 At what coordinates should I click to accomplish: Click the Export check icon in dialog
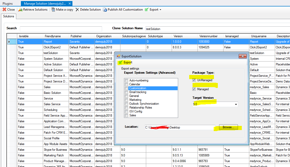click(120, 62)
